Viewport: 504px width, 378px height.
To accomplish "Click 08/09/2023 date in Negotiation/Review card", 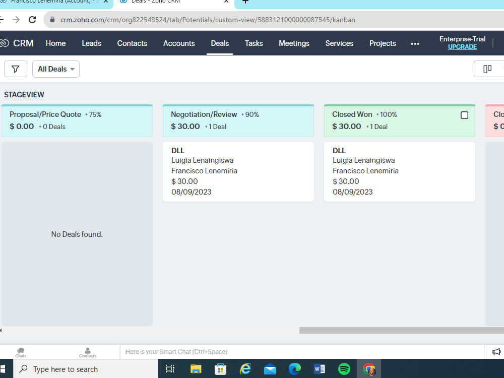I will (x=191, y=192).
